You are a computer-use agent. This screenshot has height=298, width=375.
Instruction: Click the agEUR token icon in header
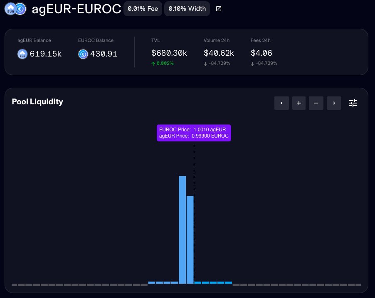tap(10, 9)
